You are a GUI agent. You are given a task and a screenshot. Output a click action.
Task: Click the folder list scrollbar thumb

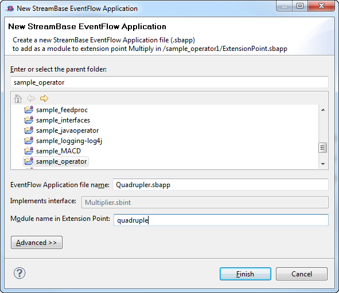[x=323, y=148]
